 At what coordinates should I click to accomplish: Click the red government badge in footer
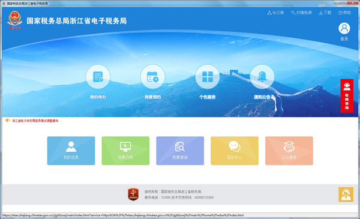133,194
